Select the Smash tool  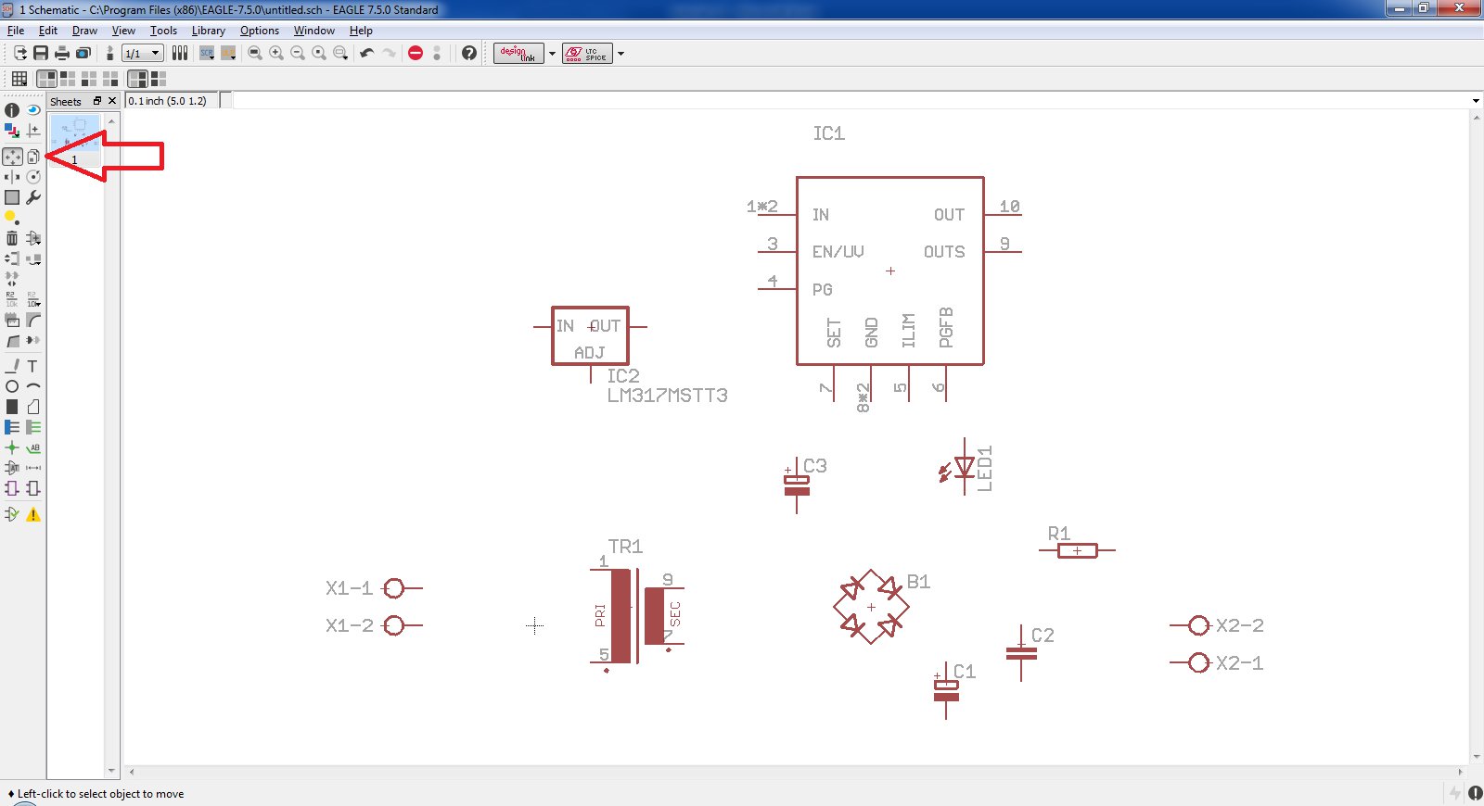12,320
